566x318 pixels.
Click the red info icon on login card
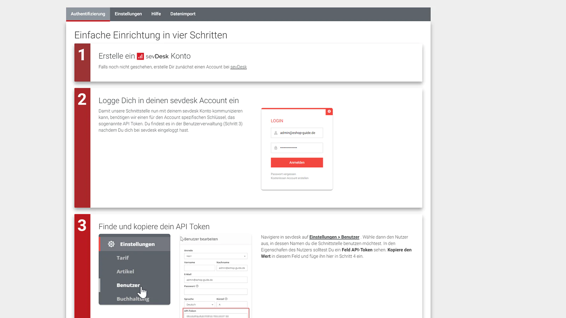329,111
